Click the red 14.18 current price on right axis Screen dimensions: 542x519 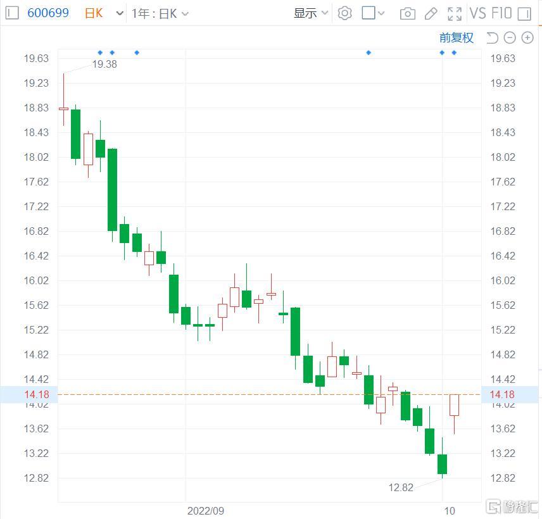[x=502, y=394]
